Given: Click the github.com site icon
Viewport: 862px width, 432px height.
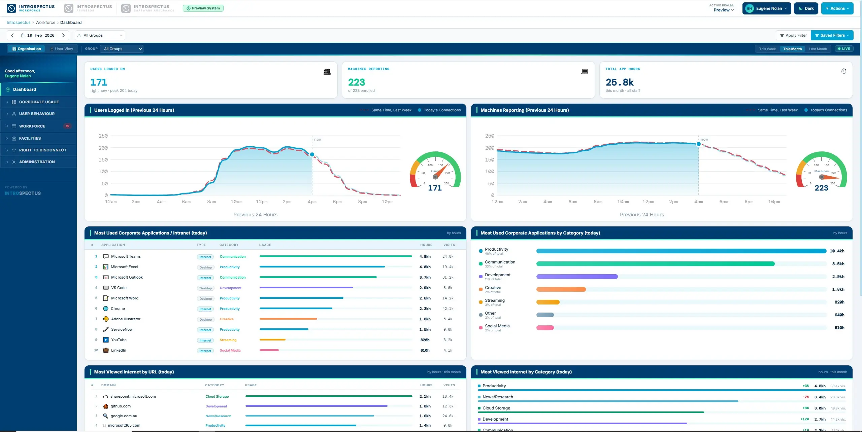Looking at the screenshot, I should pyautogui.click(x=105, y=406).
